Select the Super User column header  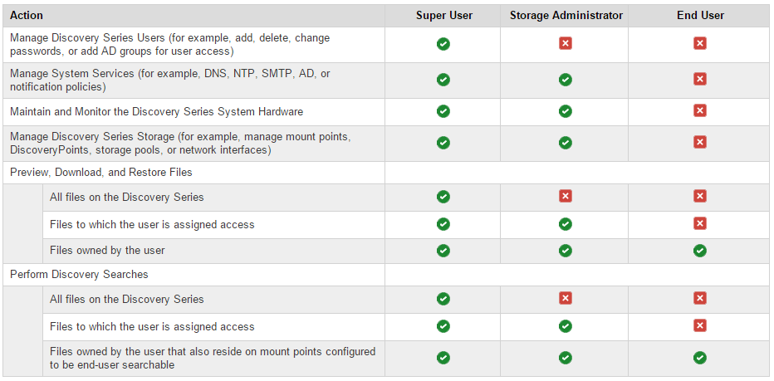(x=443, y=15)
